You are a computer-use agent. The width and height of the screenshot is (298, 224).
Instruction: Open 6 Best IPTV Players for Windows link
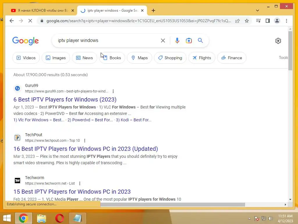point(65,99)
